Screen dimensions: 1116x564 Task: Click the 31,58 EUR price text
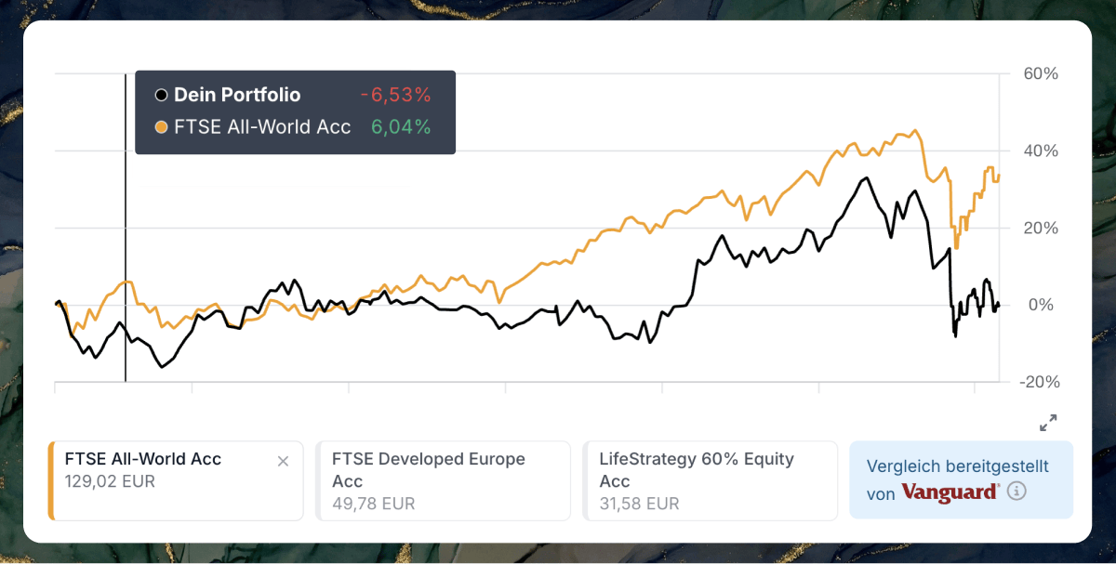[639, 504]
